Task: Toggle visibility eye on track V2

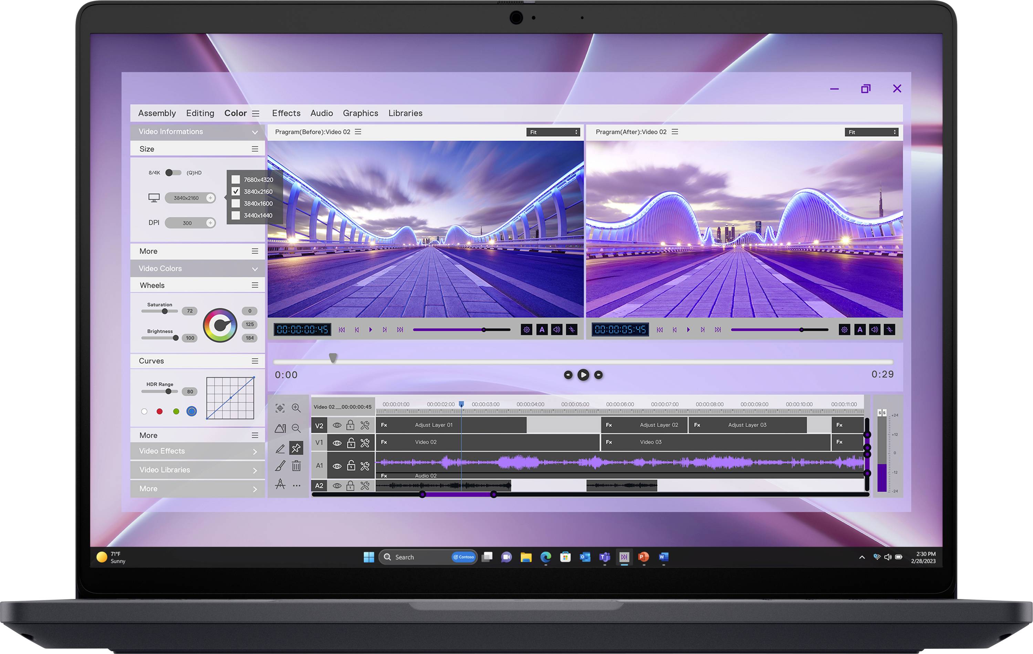Action: (x=337, y=425)
